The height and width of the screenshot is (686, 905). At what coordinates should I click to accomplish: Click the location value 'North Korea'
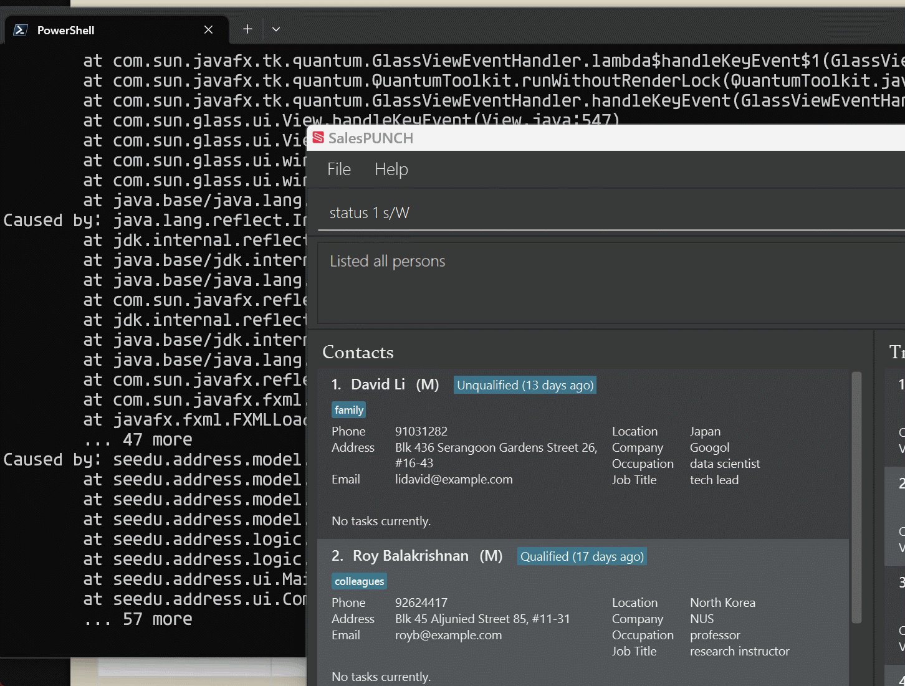[722, 603]
